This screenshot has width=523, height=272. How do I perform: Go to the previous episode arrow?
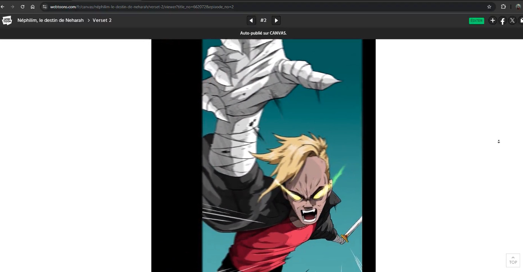click(x=251, y=20)
